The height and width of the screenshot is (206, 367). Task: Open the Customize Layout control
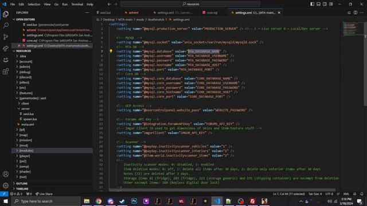[x=331, y=4]
